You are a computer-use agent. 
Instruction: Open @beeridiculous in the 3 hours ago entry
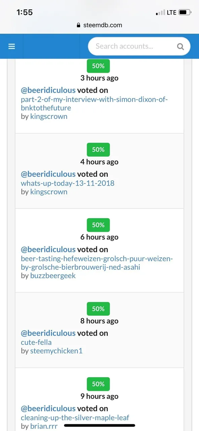click(x=48, y=90)
